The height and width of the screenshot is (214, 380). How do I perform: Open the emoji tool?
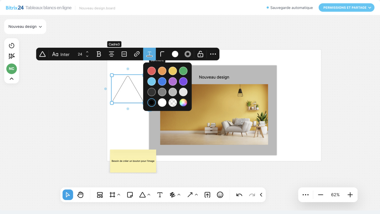[x=220, y=195]
